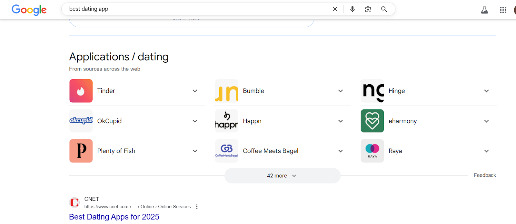Click the Hinge app icon

point(372,91)
